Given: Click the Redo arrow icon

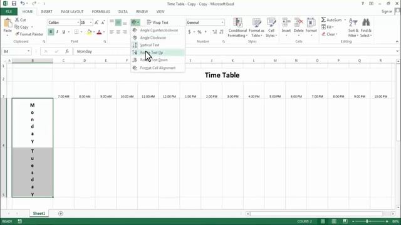Looking at the screenshot, I should click(34, 4).
